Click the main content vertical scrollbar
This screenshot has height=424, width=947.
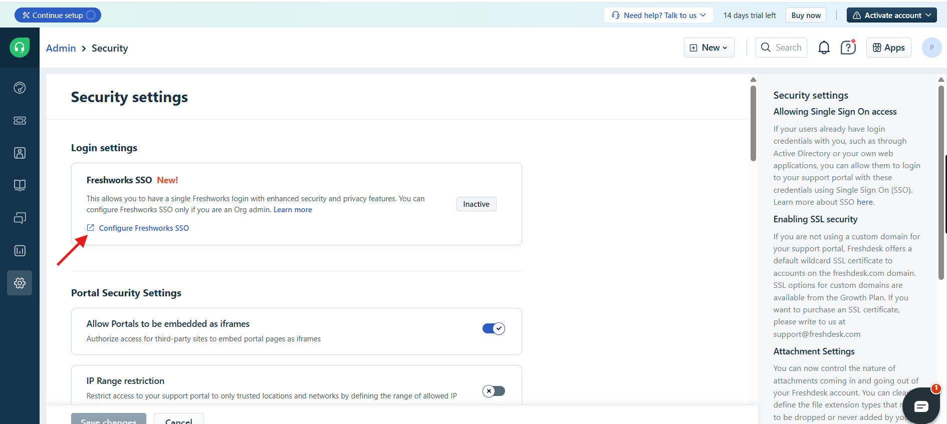[x=753, y=123]
